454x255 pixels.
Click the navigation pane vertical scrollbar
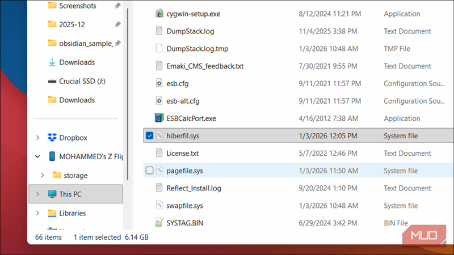(x=127, y=85)
